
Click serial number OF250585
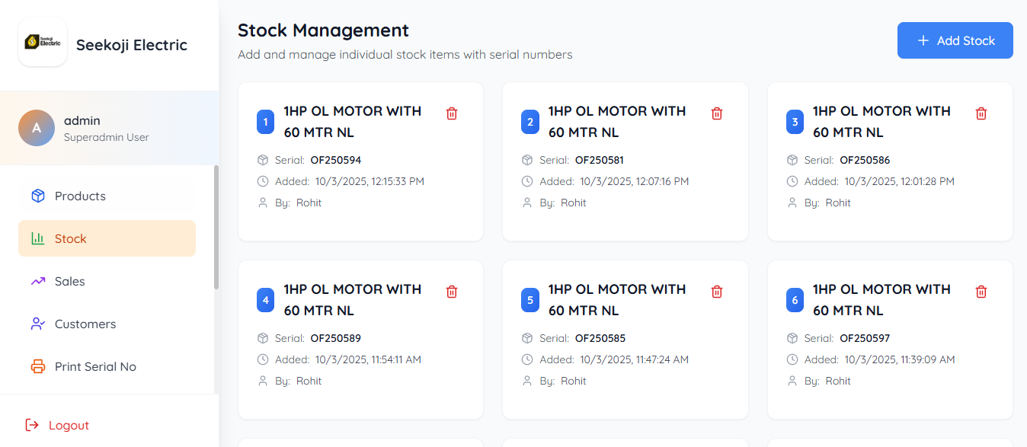point(600,338)
